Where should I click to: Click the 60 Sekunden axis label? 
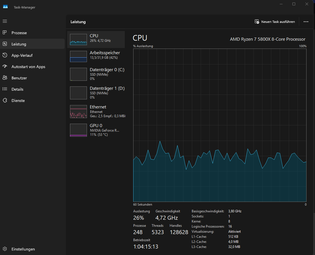[143, 204]
